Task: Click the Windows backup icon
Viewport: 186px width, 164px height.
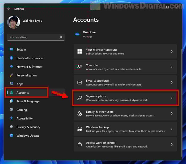Action: pos(80,129)
